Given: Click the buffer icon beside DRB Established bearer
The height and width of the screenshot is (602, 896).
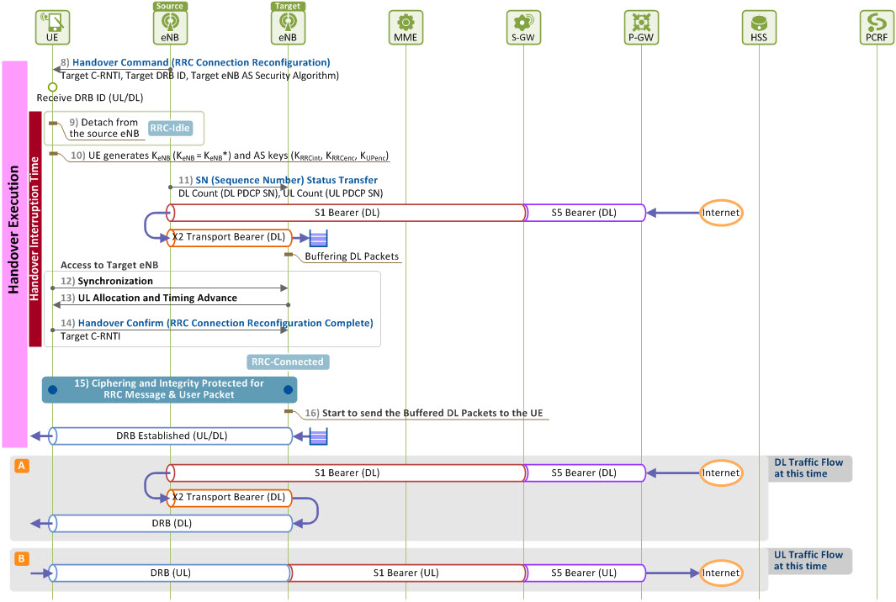Looking at the screenshot, I should pyautogui.click(x=318, y=437).
